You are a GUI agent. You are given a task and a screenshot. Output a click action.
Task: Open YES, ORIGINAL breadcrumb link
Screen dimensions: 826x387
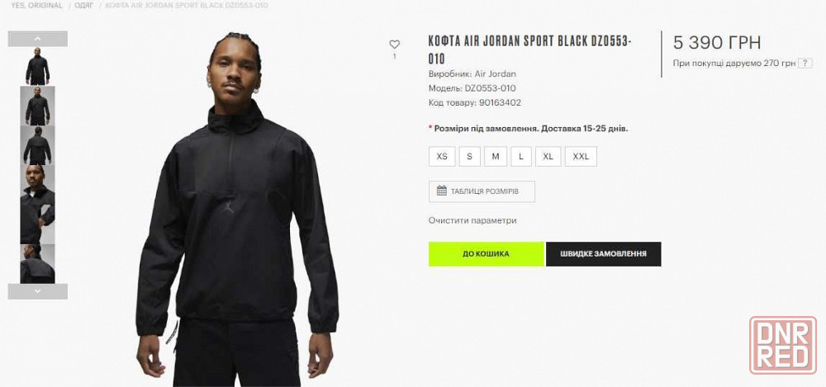[37, 5]
